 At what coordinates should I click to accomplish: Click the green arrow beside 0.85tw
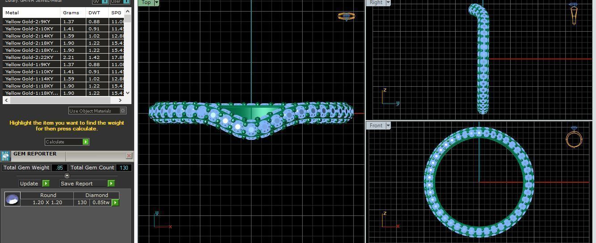(115, 203)
